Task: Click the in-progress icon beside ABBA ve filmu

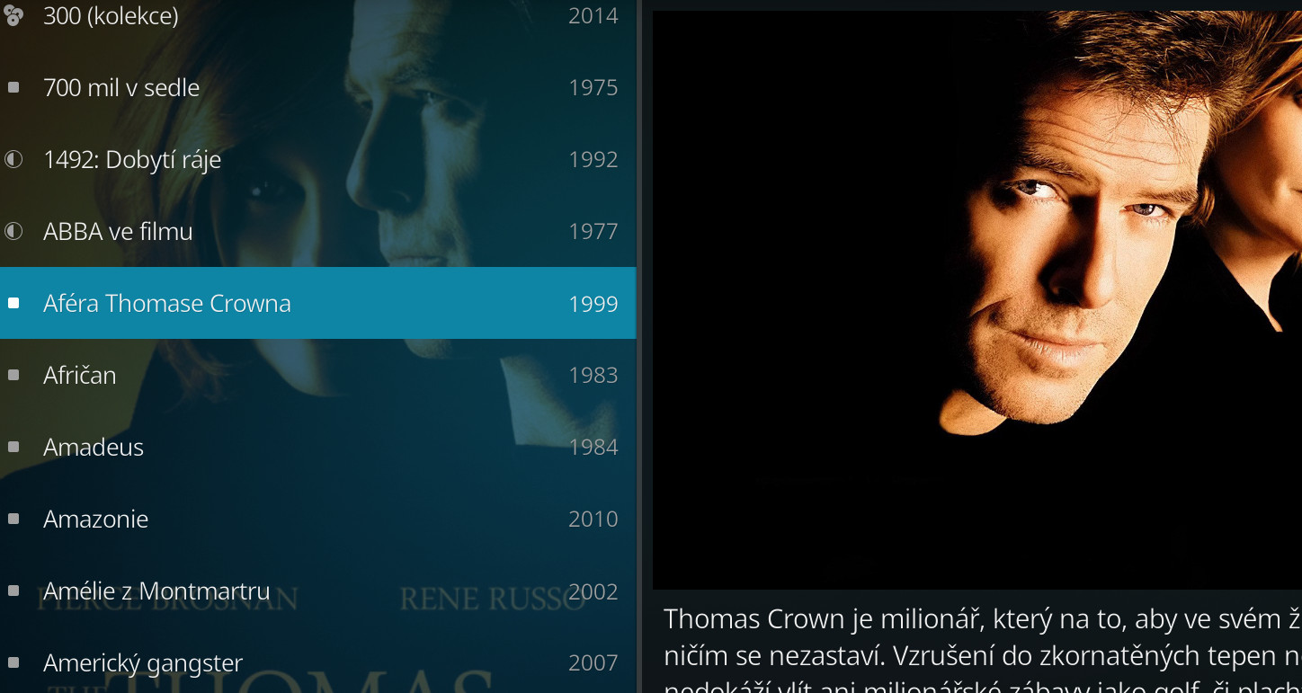Action: 13,231
